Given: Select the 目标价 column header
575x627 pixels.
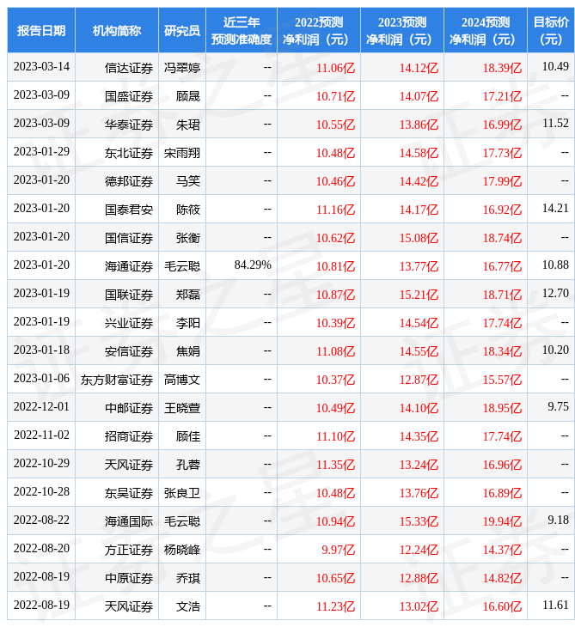Looking at the screenshot, I should (x=551, y=30).
